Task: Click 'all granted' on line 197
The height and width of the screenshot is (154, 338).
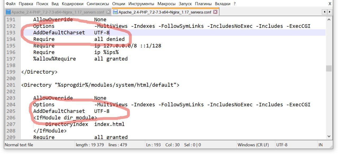Action: 111,59
